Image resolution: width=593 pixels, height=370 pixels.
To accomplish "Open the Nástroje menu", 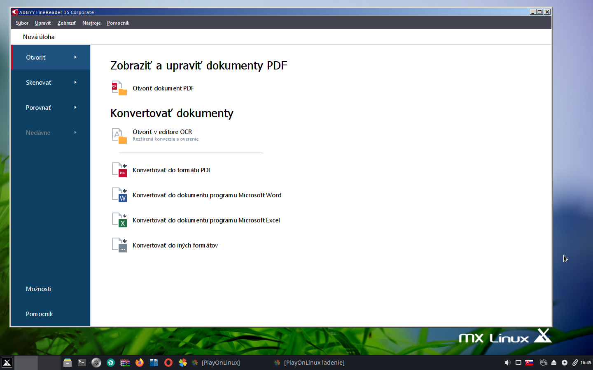I will pyautogui.click(x=91, y=23).
